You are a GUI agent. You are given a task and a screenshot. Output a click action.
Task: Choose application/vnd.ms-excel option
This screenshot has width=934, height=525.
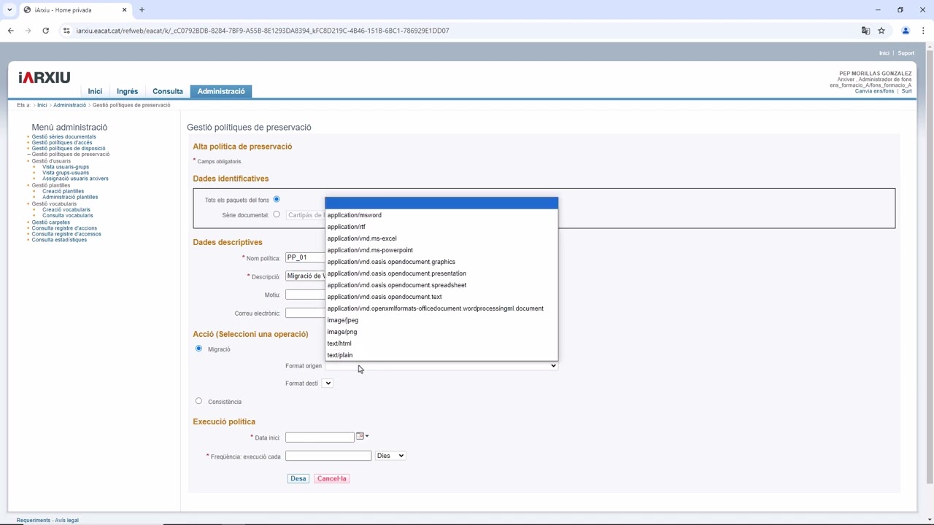[441, 238]
